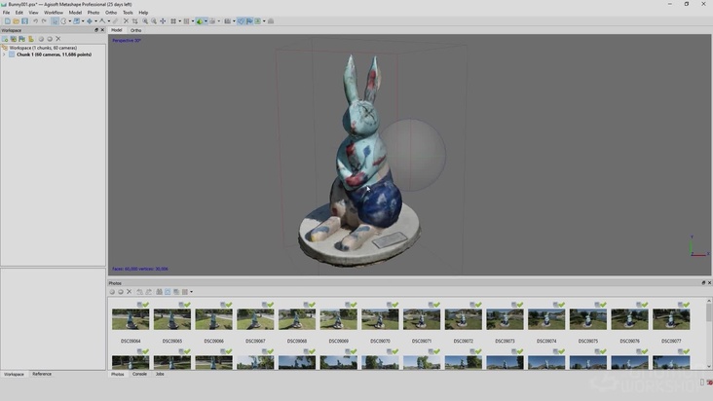713x401 pixels.
Task: Open the Photos pane view-mode dropdown arrow
Action: point(191,292)
